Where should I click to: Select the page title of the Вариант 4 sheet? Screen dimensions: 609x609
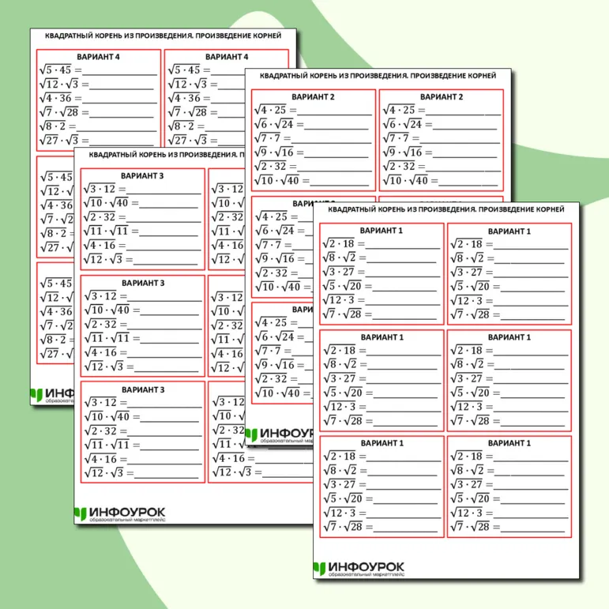tap(164, 36)
